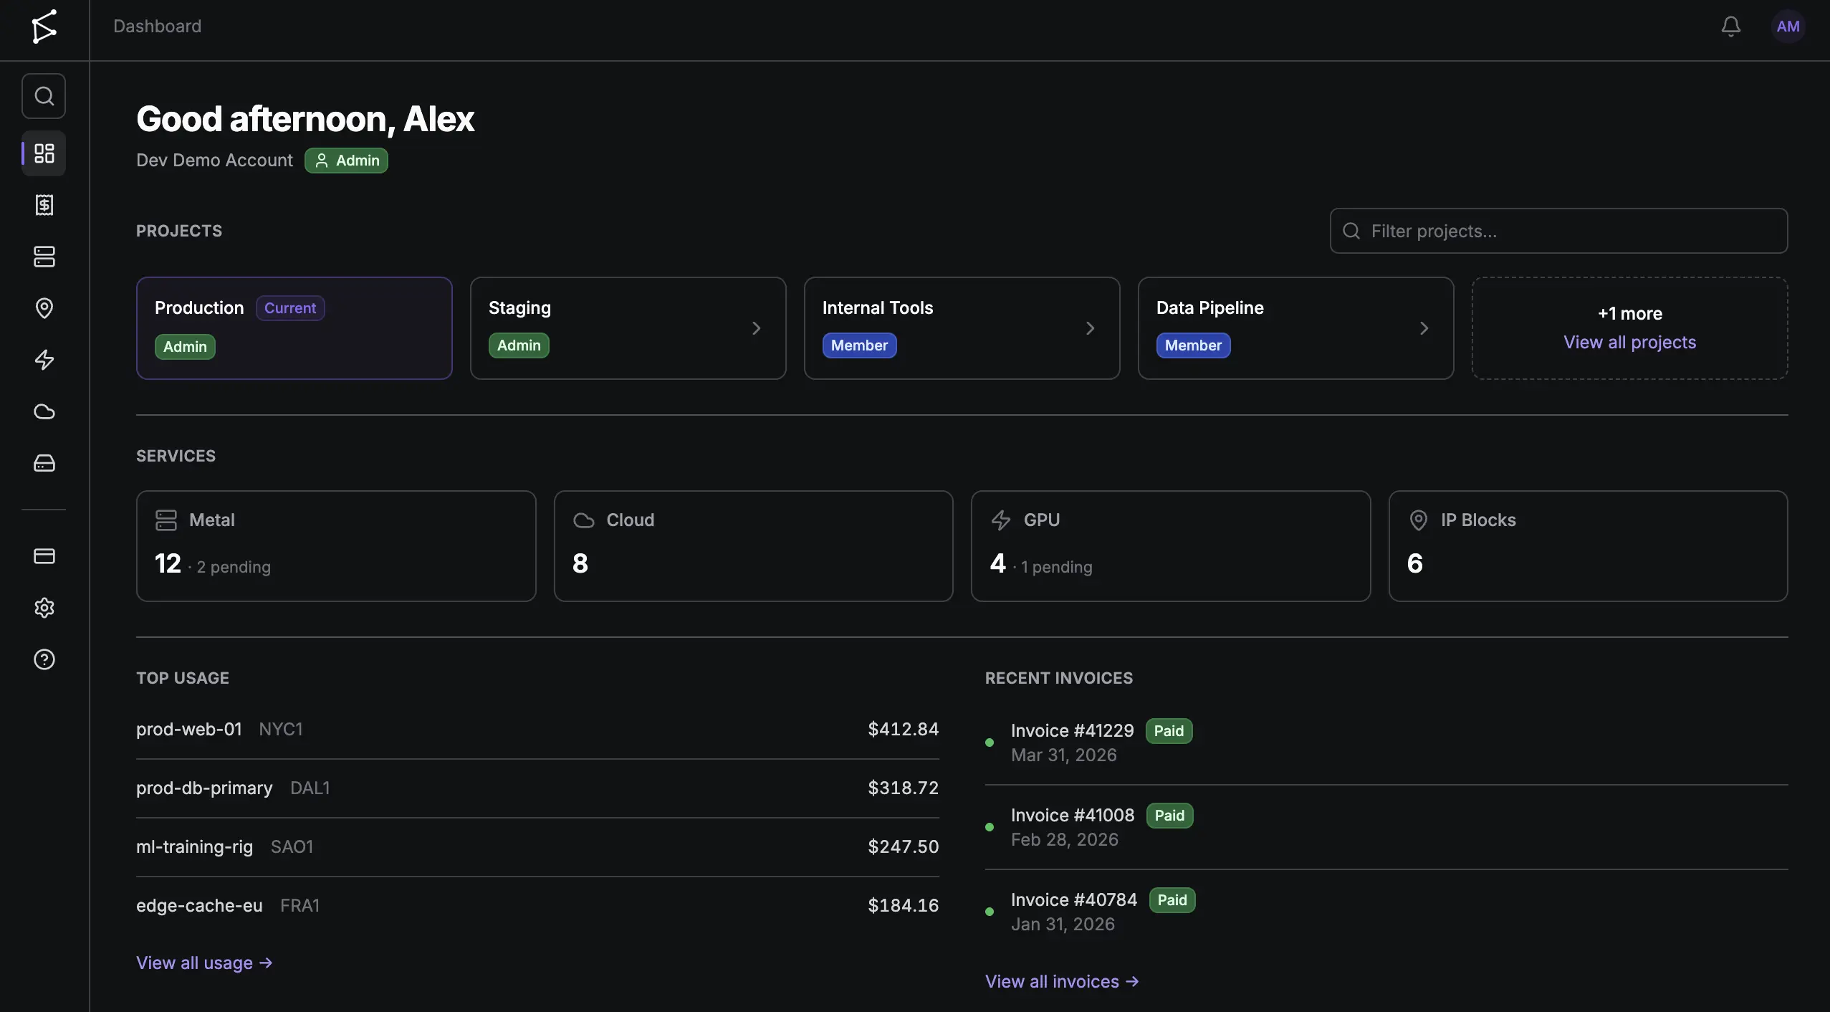This screenshot has height=1012, width=1830.
Task: Switch to the Internal Tools project
Action: click(x=962, y=328)
